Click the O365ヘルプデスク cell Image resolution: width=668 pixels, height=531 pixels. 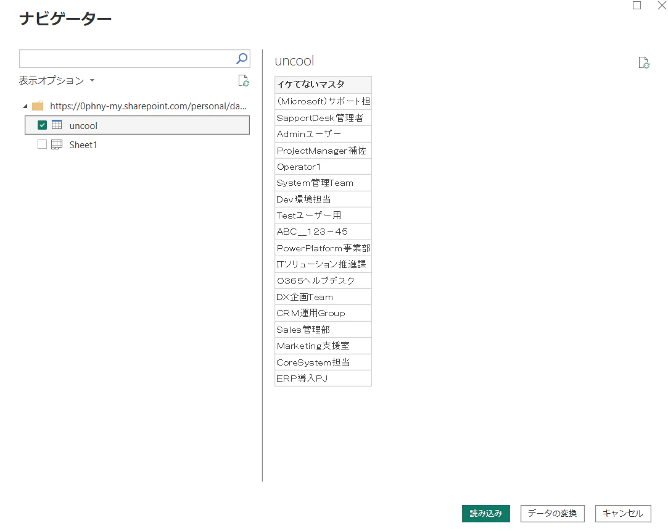tap(323, 281)
